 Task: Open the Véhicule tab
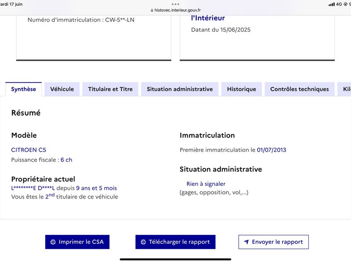coord(62,89)
